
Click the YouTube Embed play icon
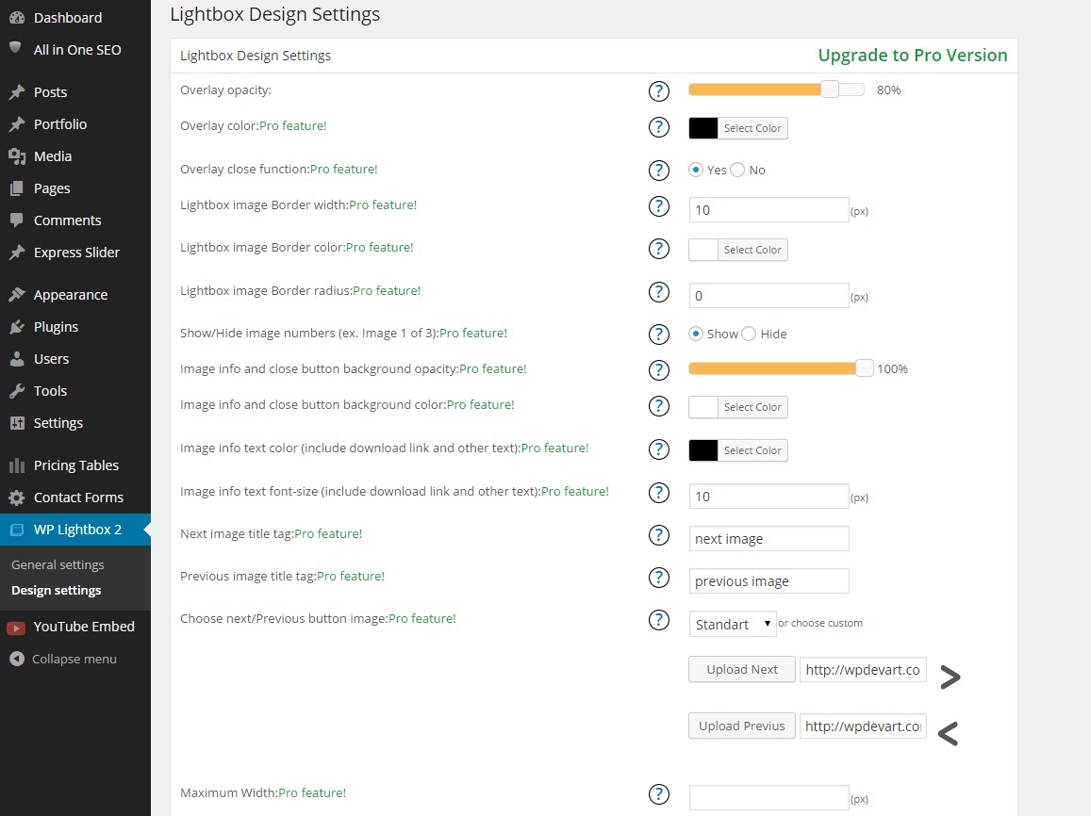(x=16, y=628)
